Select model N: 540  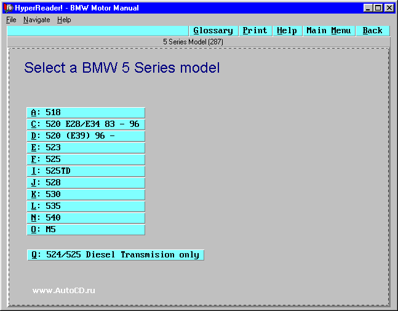click(86, 218)
